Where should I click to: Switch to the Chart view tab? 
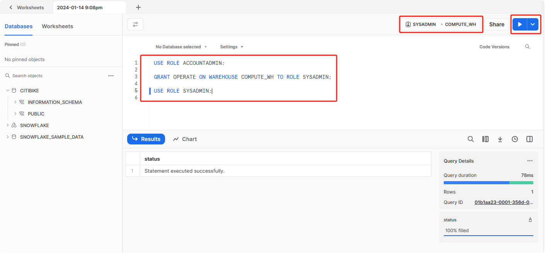point(185,139)
